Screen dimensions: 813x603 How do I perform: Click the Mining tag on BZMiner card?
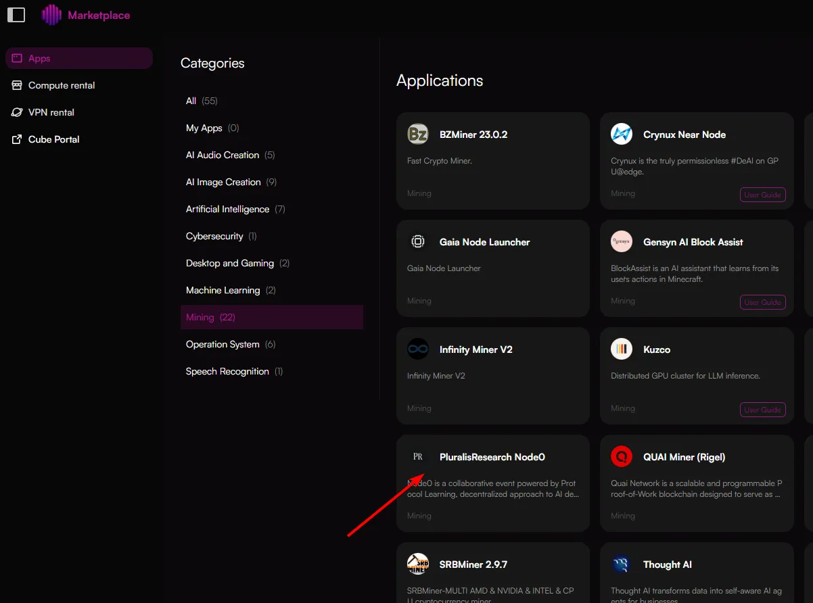pos(419,193)
